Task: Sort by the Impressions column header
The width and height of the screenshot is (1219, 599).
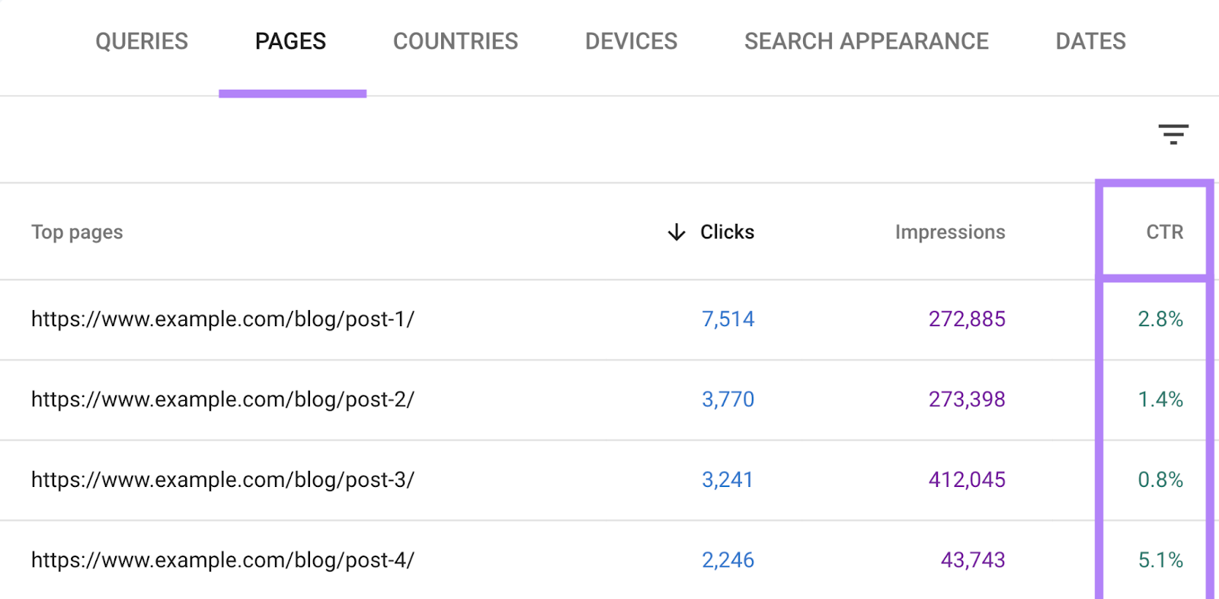Action: click(x=949, y=232)
